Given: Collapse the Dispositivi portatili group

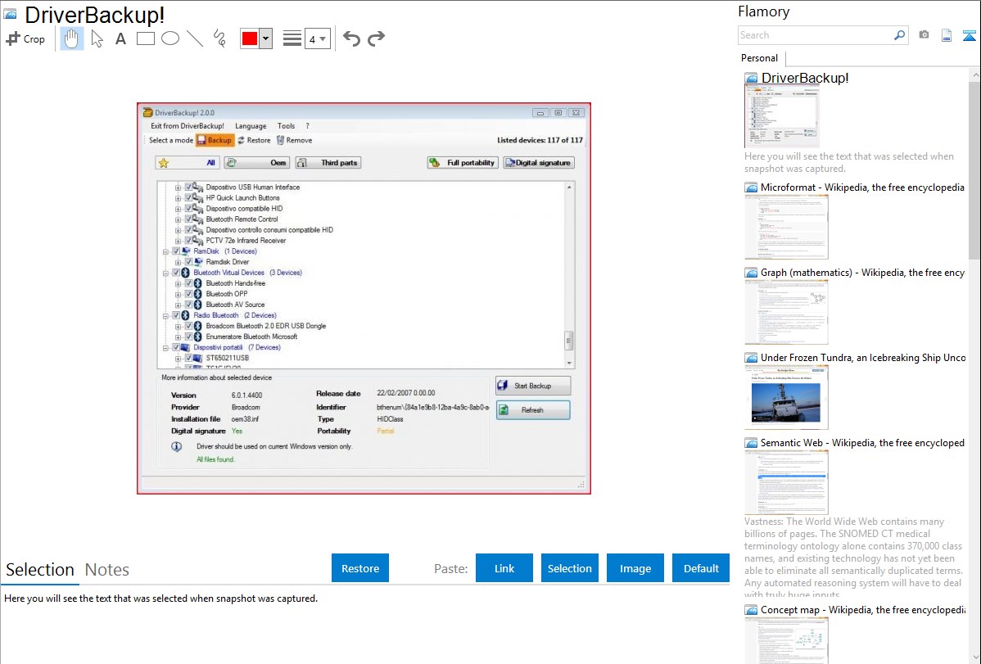Looking at the screenshot, I should tap(165, 347).
